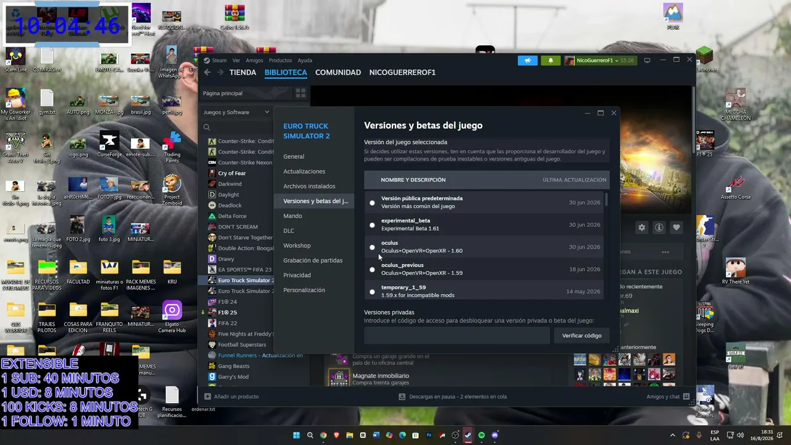Click the Verificar código button
This screenshot has height=445, width=791.
(582, 336)
